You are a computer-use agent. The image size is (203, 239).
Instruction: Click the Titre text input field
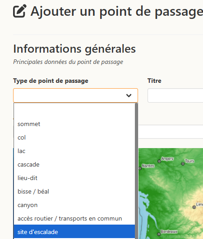click(175, 95)
